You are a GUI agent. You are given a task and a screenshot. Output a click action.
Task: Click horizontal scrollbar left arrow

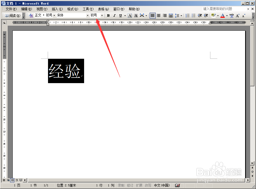point(25,180)
